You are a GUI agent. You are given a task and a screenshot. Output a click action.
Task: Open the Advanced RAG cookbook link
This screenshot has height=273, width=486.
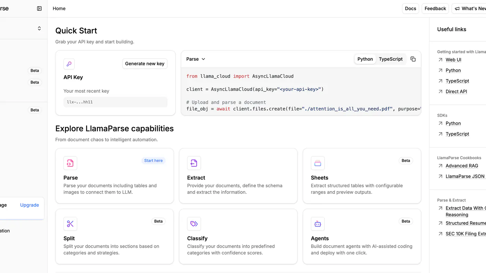462,166
